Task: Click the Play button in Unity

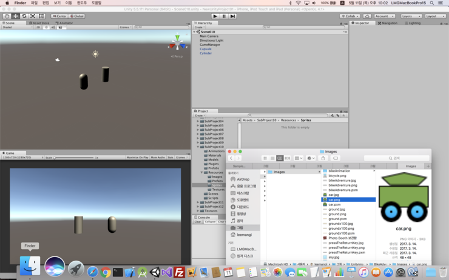Action: 215,16
